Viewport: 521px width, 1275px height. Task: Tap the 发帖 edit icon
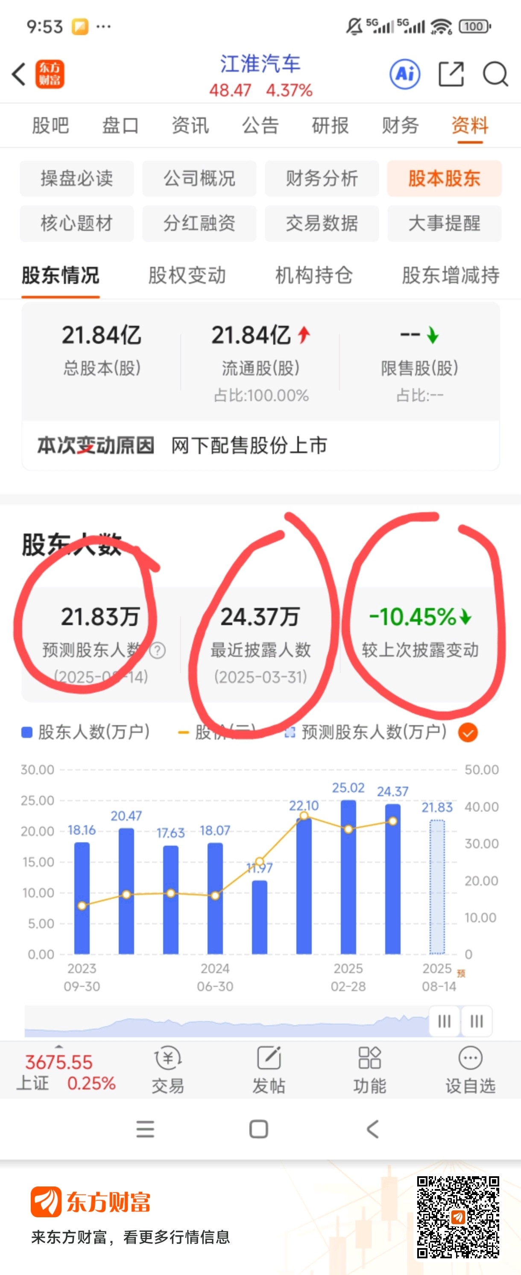pos(269,1058)
